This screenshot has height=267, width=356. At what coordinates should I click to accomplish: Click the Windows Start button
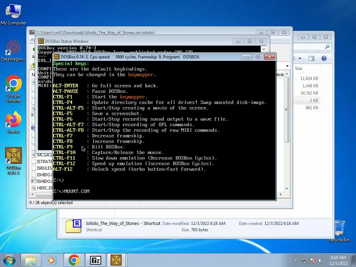pos(9,260)
